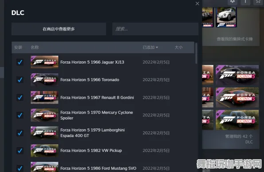Viewport: 264px width, 172px height.
Task: Open 在商店中查看更多 button
Action: coord(58,29)
